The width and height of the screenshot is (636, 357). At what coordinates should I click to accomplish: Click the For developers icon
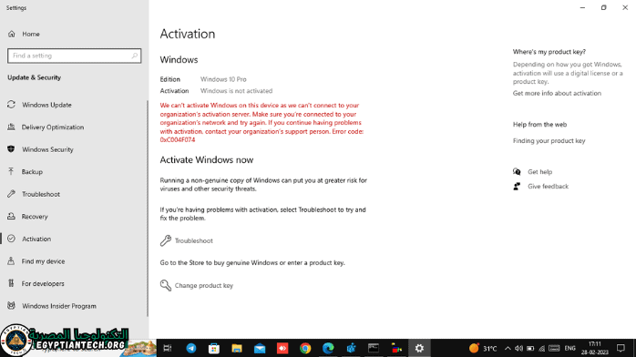(11, 283)
